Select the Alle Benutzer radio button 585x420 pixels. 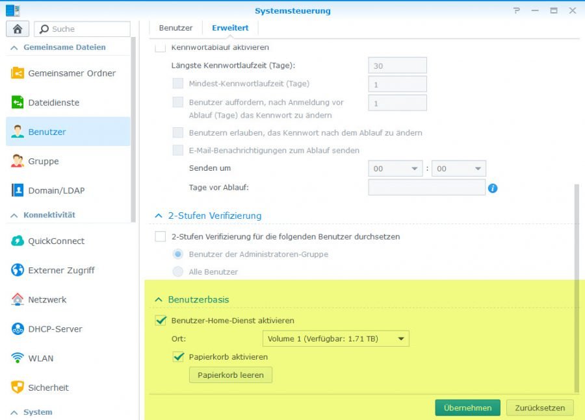176,271
